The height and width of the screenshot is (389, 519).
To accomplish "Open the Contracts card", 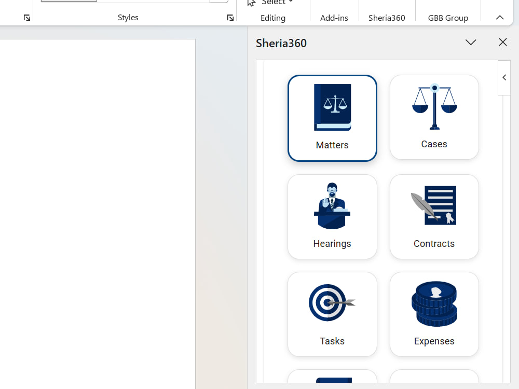I will (x=434, y=217).
